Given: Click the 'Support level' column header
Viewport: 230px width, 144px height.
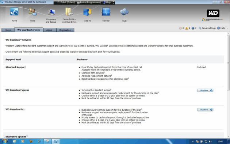Looking at the screenshot, I should [14, 60].
